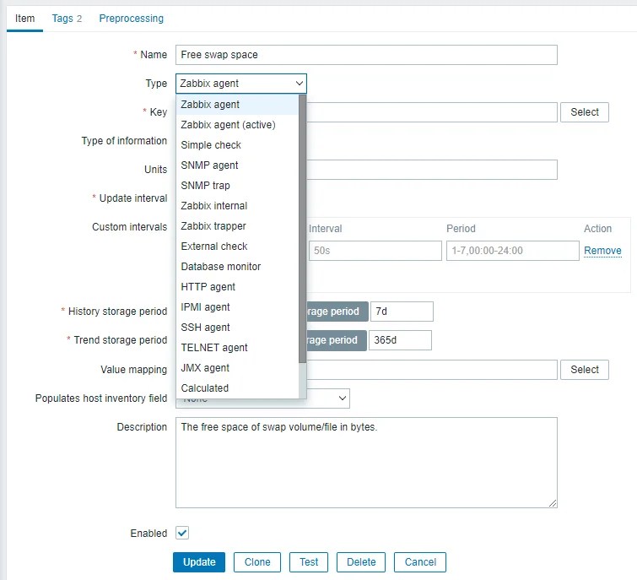The width and height of the screenshot is (637, 580).
Task: Open Populates host inventory field dropdown
Action: pyautogui.click(x=262, y=398)
